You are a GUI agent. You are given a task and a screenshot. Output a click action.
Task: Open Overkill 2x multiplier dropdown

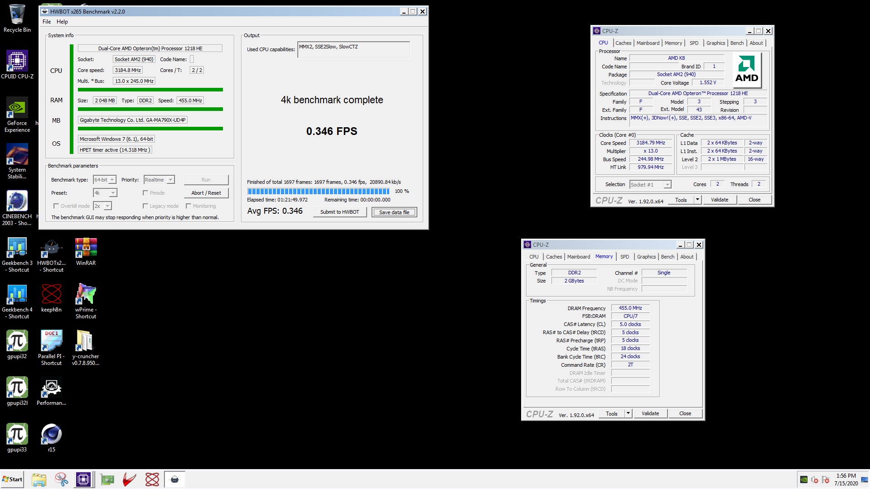click(x=102, y=206)
